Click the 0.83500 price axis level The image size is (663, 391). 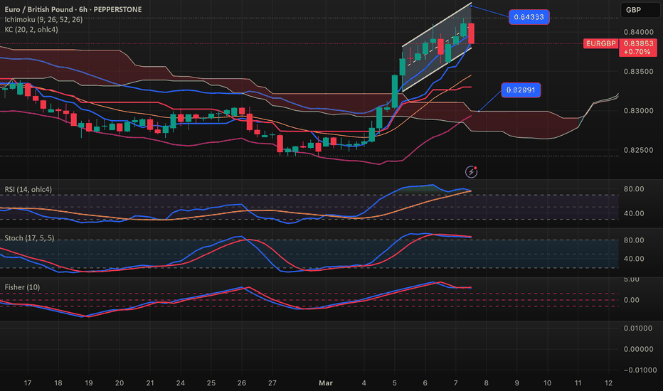point(638,71)
